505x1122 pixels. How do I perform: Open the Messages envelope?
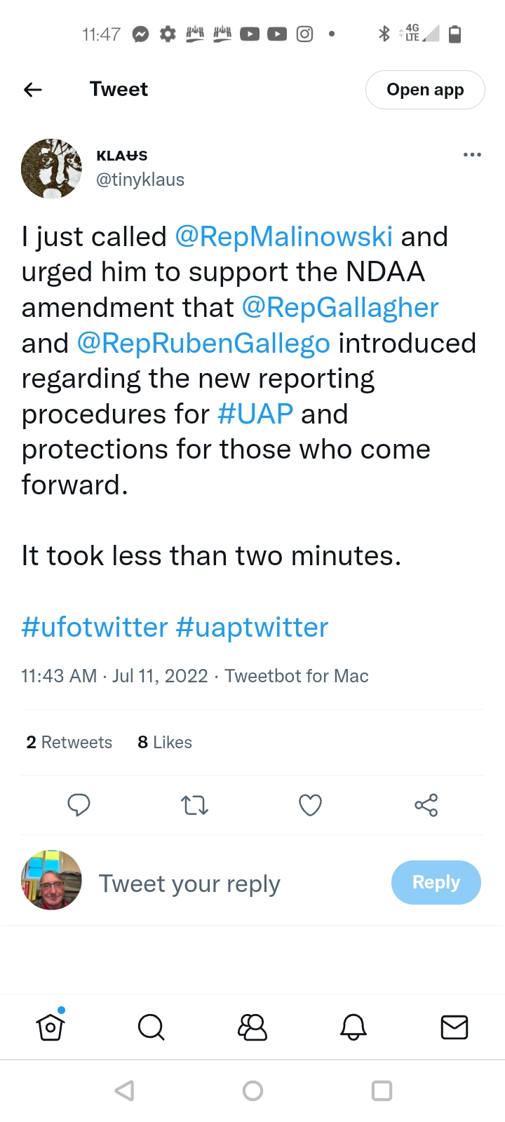pyautogui.click(x=454, y=1027)
